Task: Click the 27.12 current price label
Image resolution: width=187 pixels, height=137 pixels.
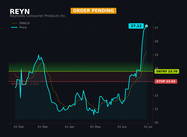Action: point(136,26)
